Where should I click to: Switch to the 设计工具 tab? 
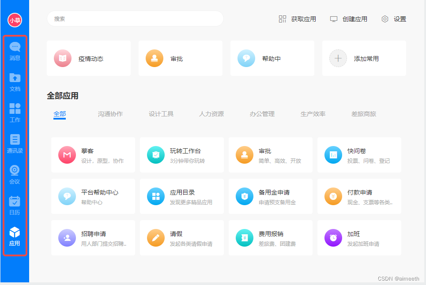(x=161, y=114)
